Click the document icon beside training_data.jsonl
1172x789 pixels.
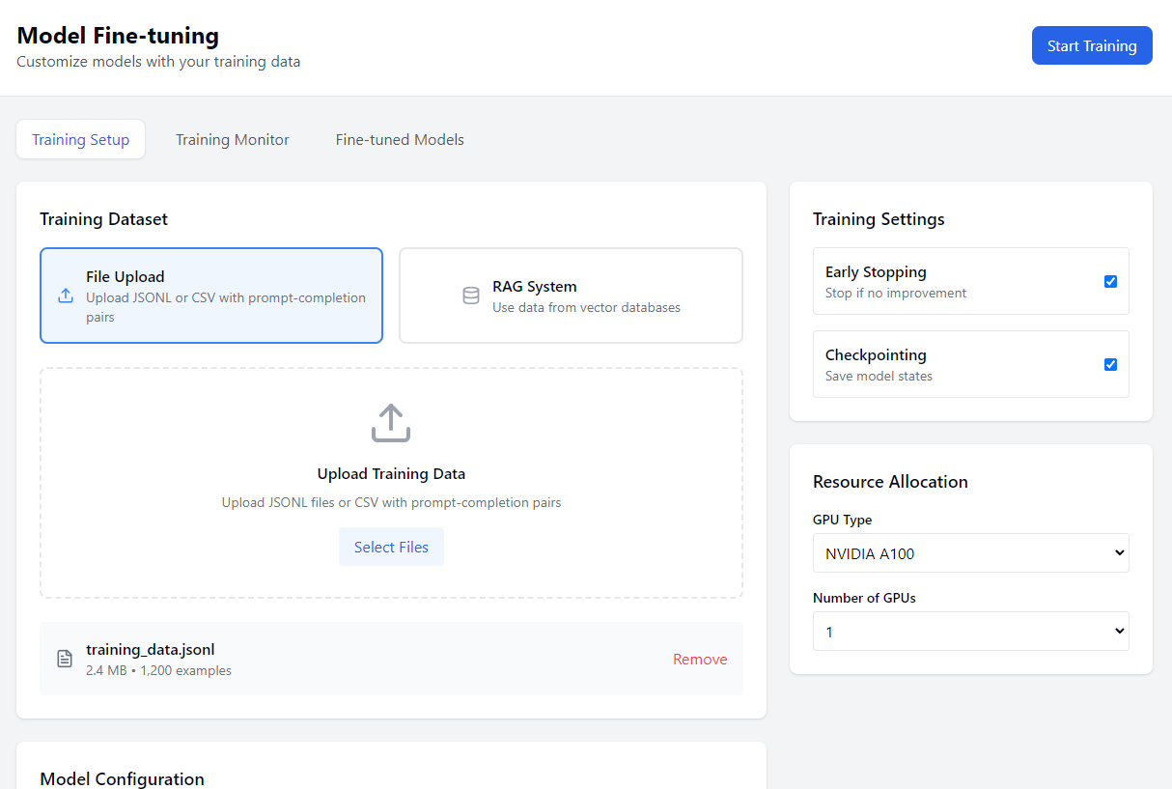click(x=65, y=659)
